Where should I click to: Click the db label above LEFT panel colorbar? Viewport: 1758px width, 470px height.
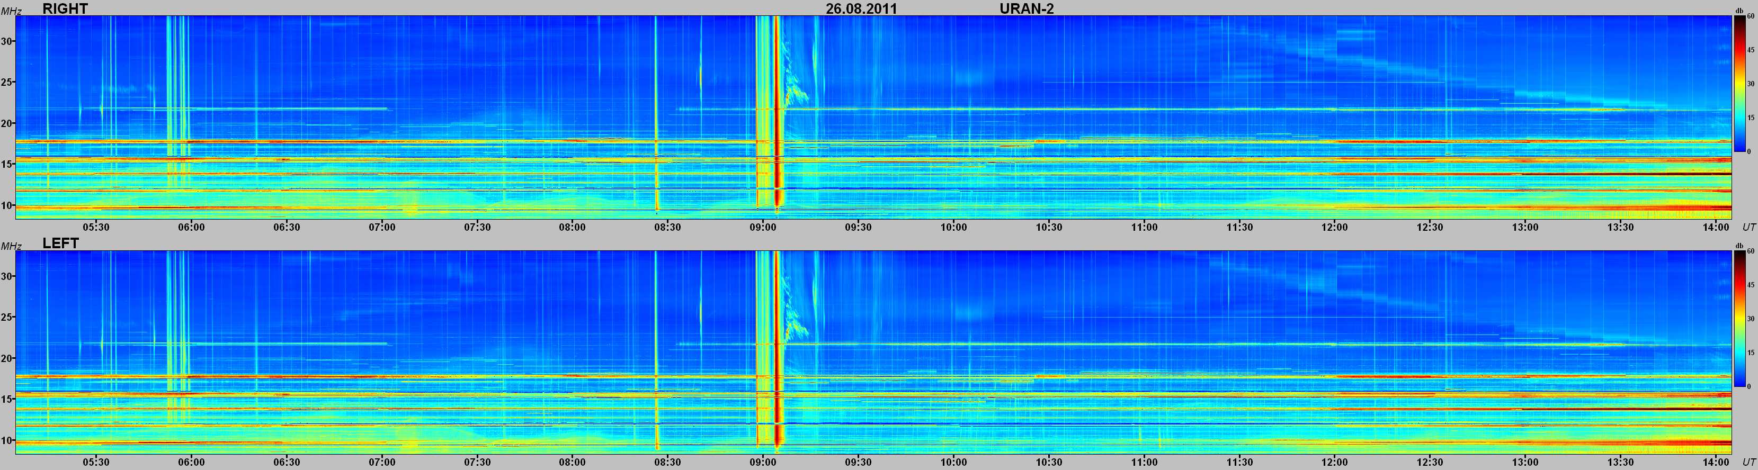coord(1739,246)
